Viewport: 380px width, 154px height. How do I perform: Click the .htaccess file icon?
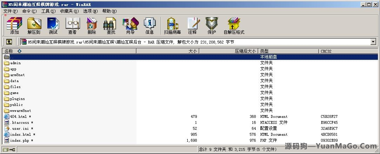7,122
